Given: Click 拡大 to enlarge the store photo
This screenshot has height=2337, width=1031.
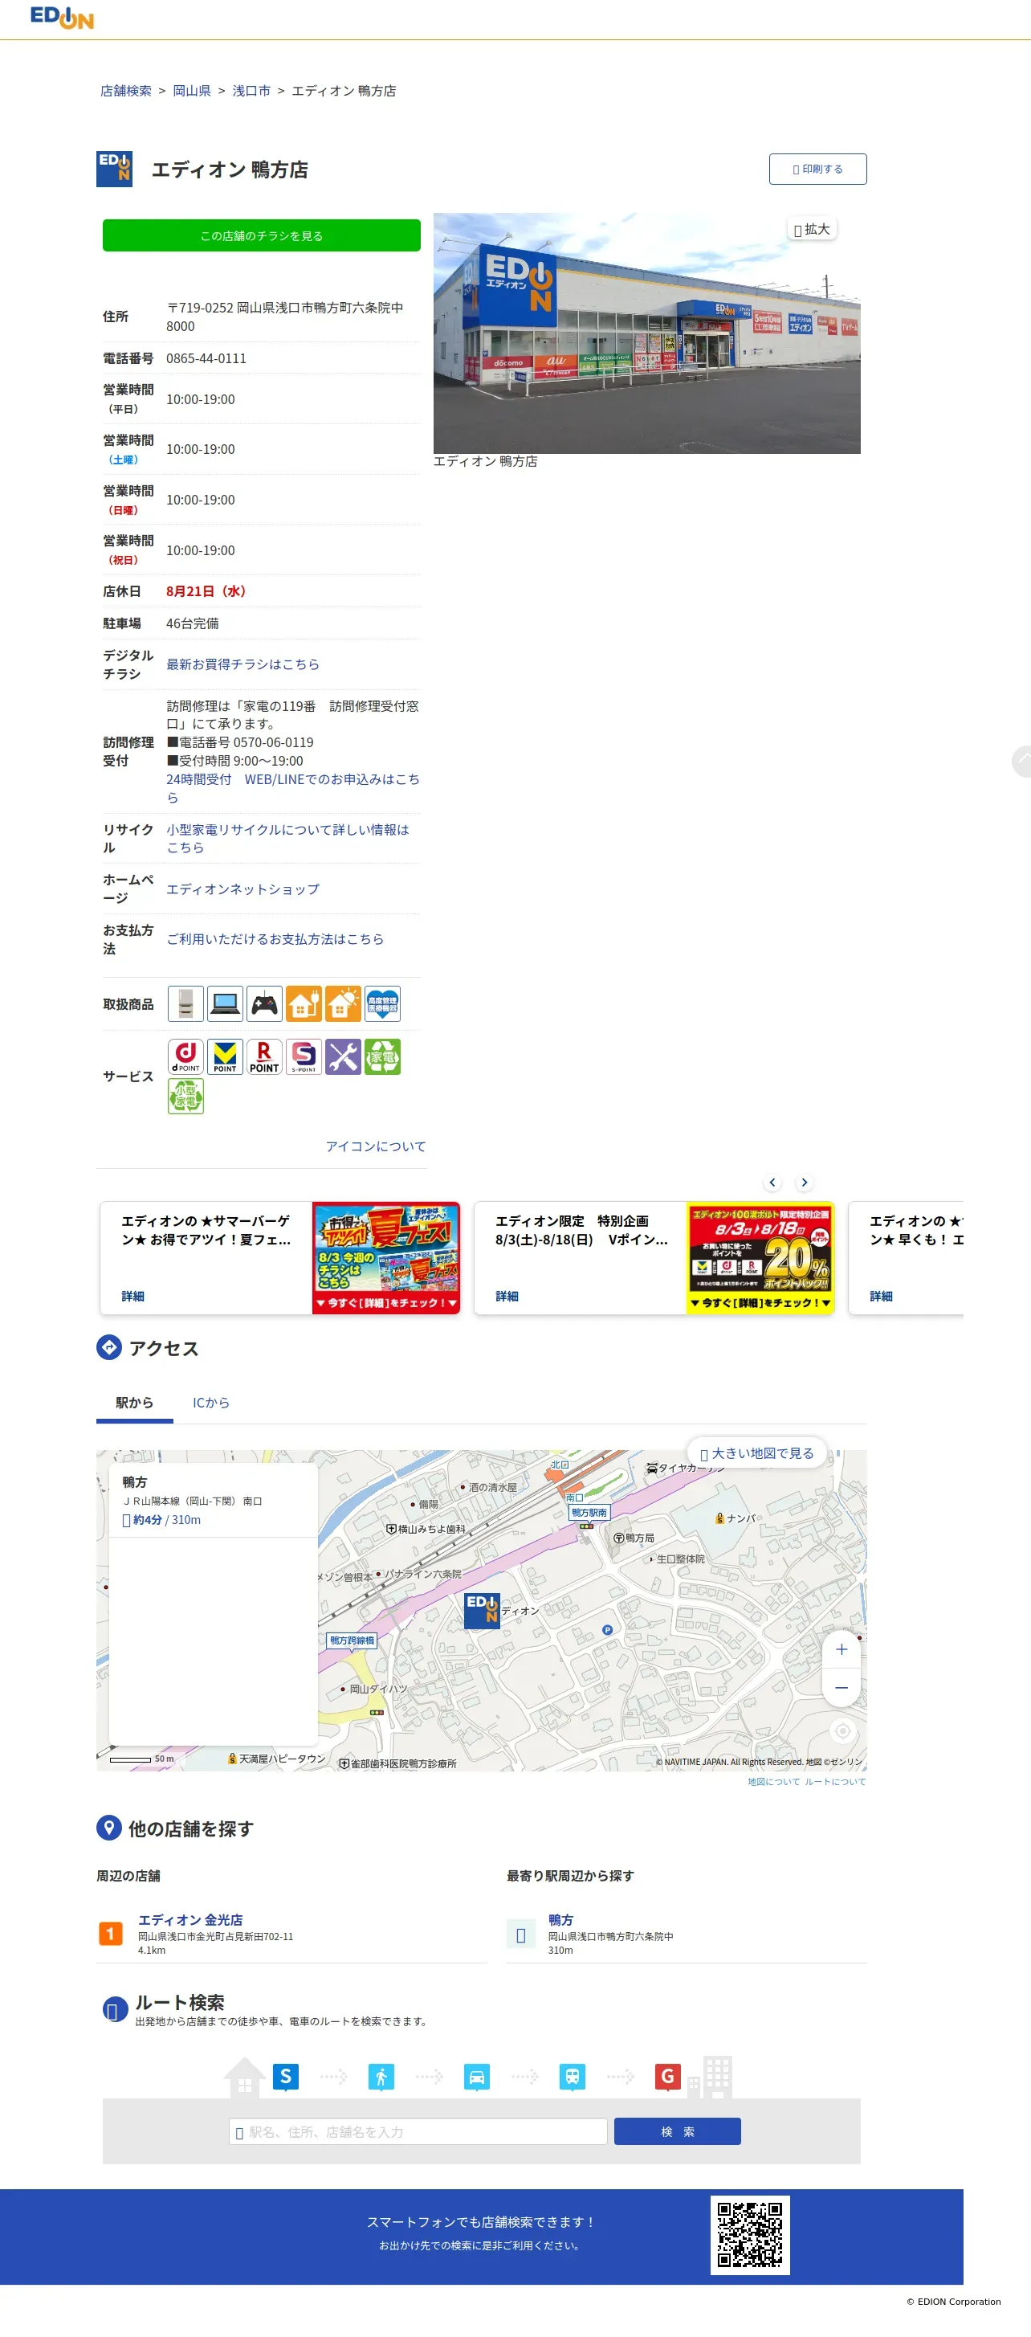Looking at the screenshot, I should pos(812,230).
